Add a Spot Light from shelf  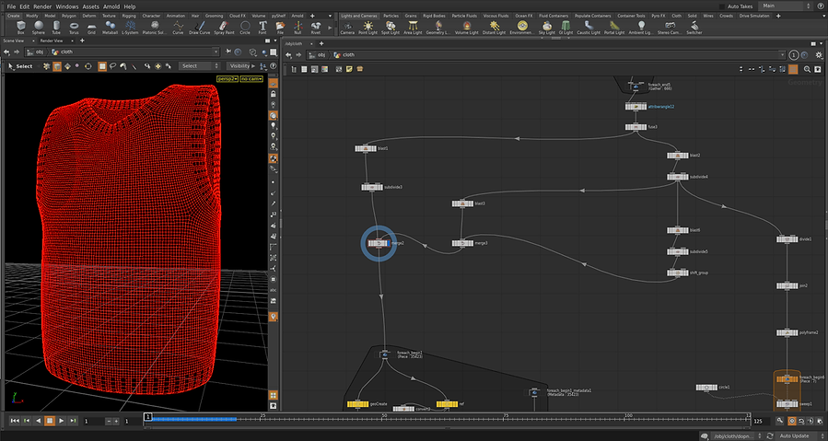pyautogui.click(x=391, y=28)
